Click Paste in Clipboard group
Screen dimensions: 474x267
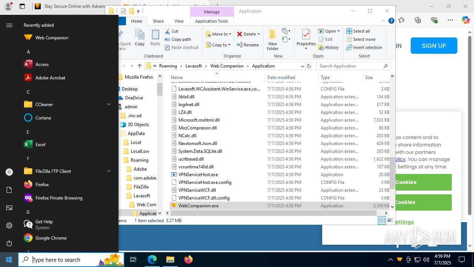point(155,38)
